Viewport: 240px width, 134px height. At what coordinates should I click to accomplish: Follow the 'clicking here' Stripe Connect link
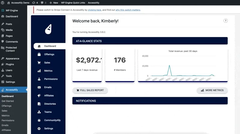94,10
